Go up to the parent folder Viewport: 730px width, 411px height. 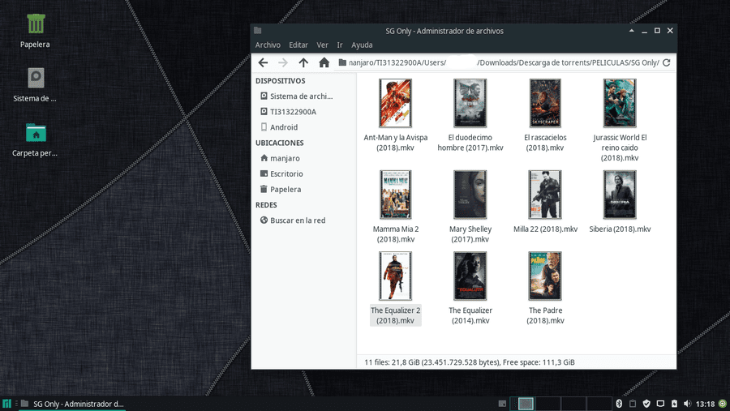[303, 62]
